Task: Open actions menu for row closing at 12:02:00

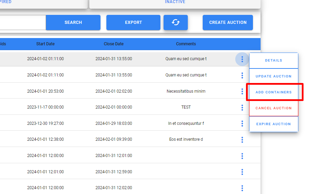Action: click(242, 188)
